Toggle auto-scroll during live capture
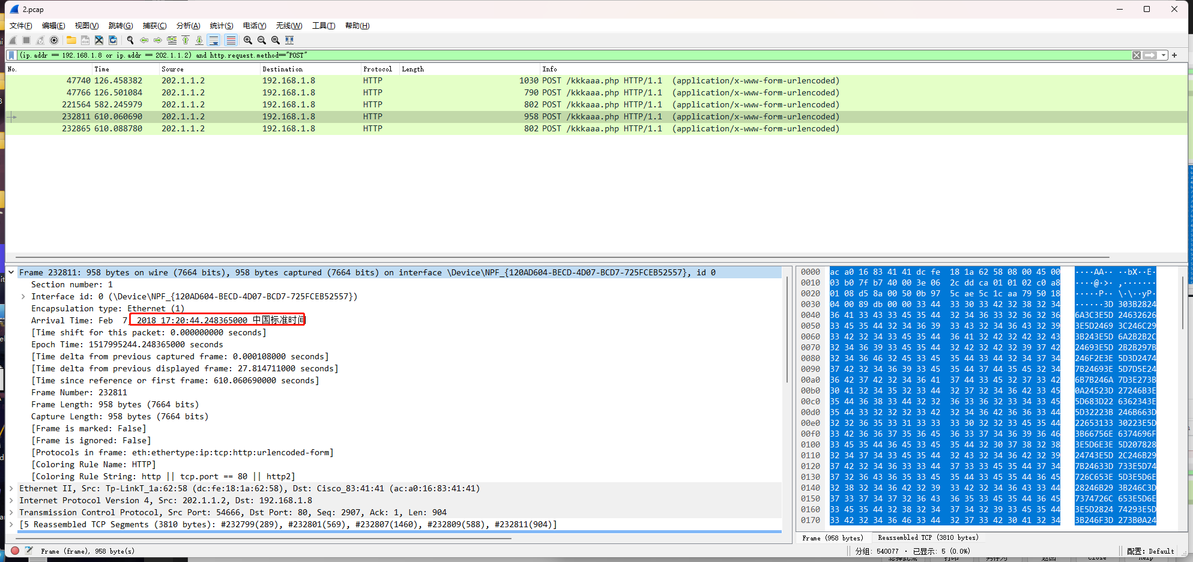Image resolution: width=1193 pixels, height=562 pixels. click(214, 40)
